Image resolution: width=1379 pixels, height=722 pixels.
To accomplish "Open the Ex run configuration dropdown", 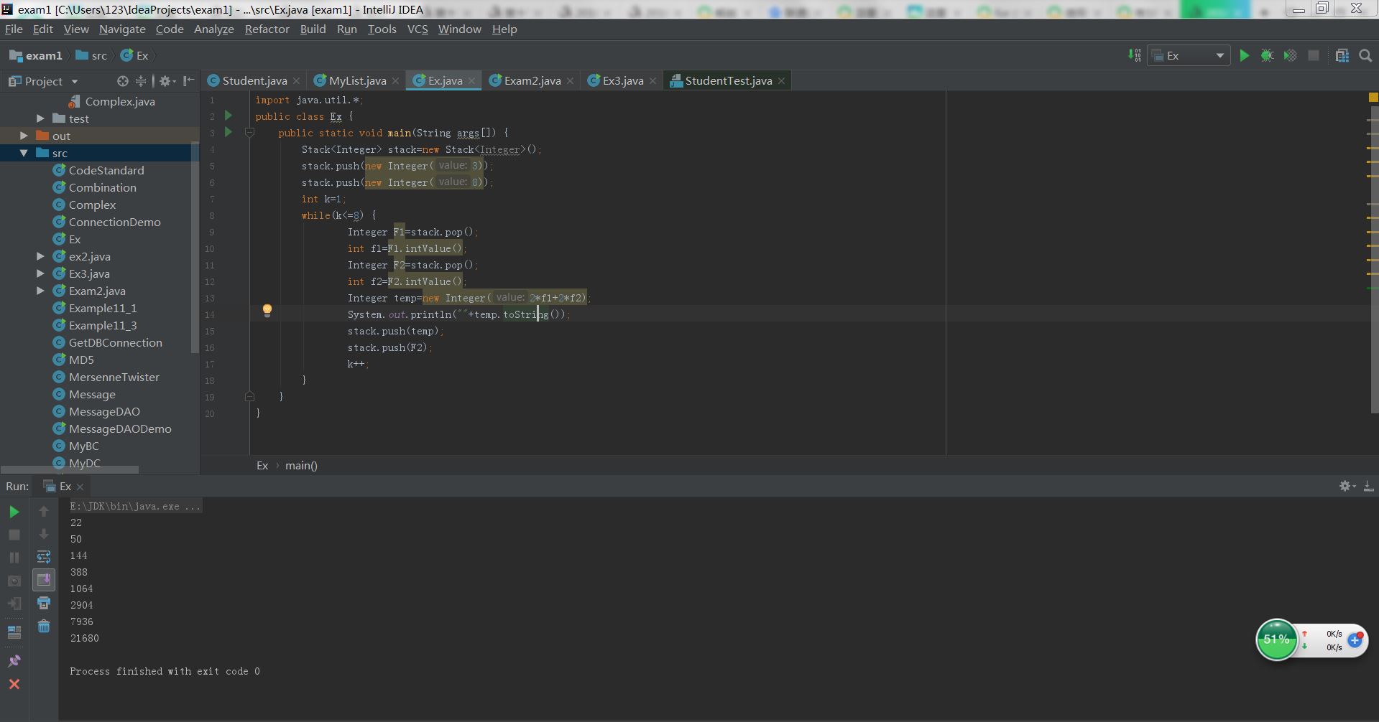I will coord(1189,55).
